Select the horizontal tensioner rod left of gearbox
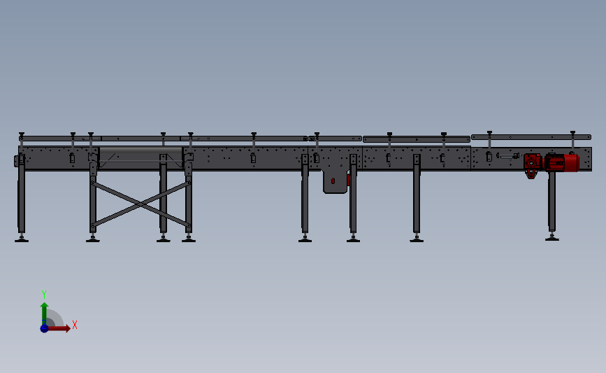Screen dimensions: 606x373 pos(508,156)
